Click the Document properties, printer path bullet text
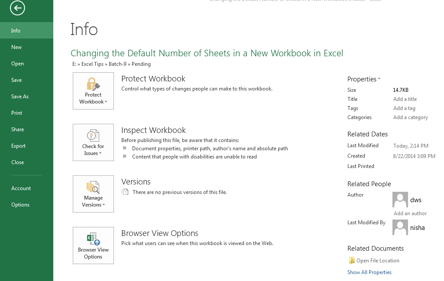444x281 pixels. click(210, 149)
